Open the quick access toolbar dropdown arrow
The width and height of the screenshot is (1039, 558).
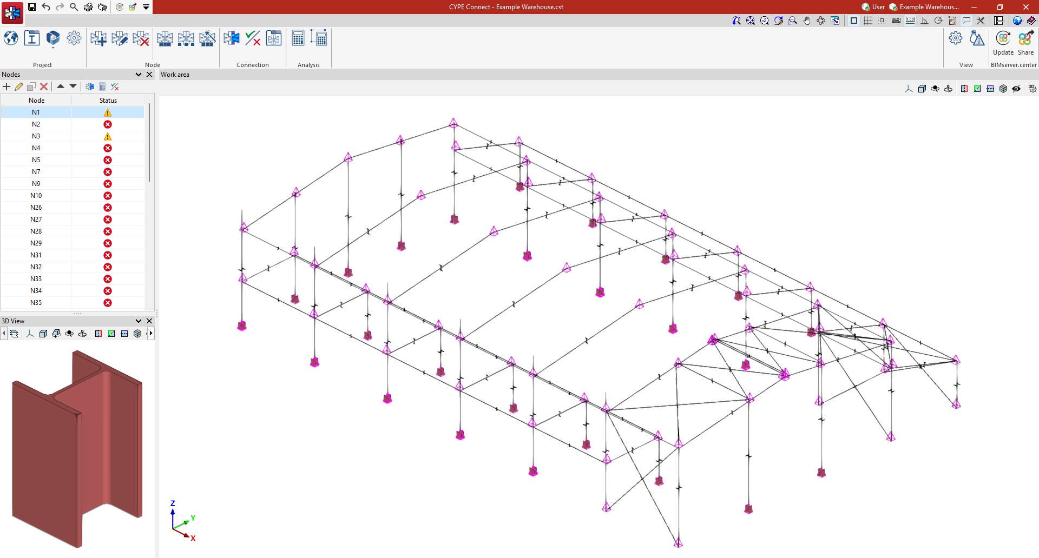[x=146, y=7]
